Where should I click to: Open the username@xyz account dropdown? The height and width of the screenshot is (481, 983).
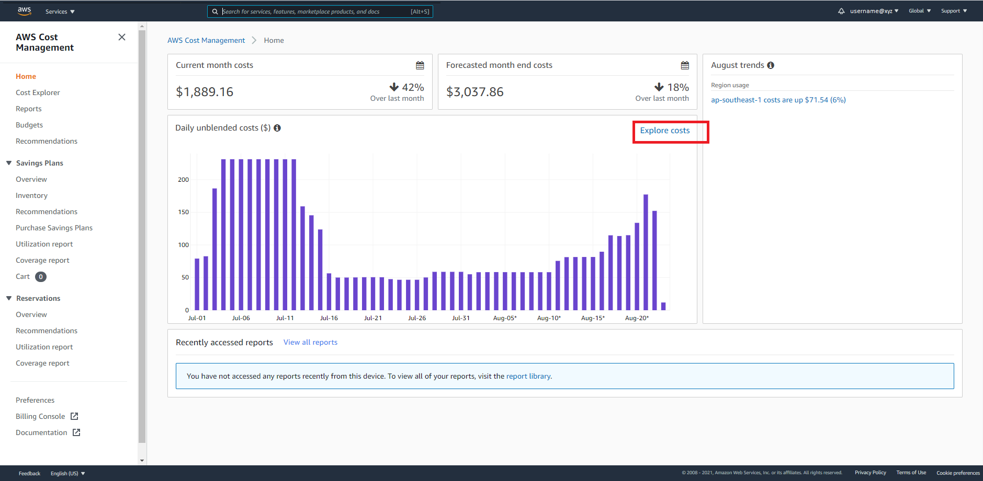pyautogui.click(x=874, y=11)
